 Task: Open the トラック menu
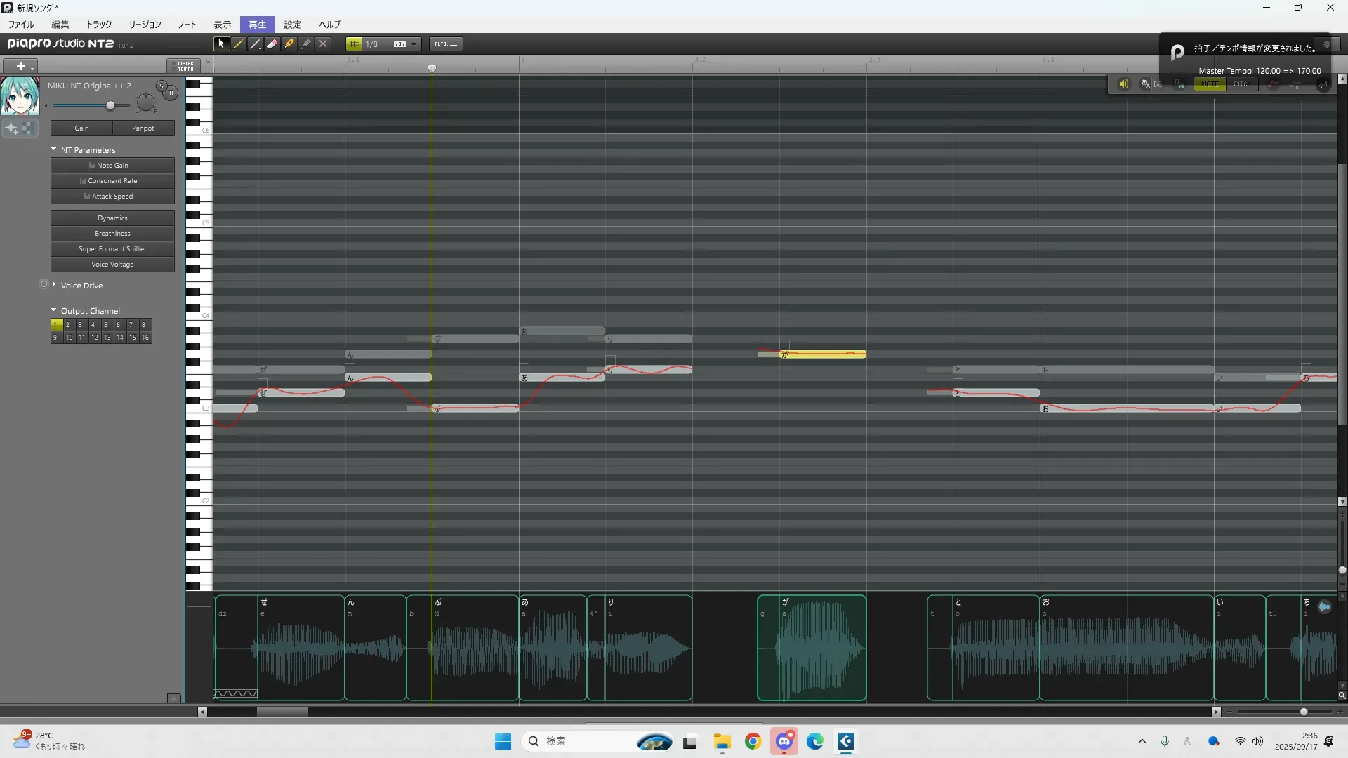coord(99,25)
